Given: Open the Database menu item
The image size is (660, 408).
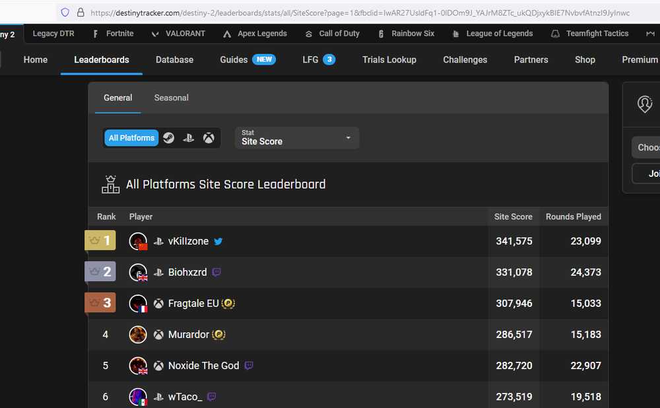Looking at the screenshot, I should (x=174, y=59).
